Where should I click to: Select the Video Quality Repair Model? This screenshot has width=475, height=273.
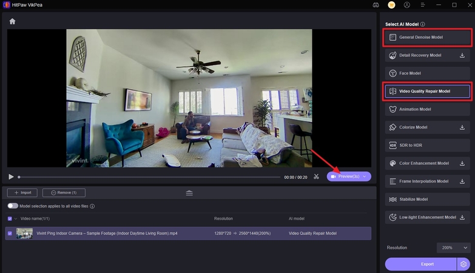[427, 91]
